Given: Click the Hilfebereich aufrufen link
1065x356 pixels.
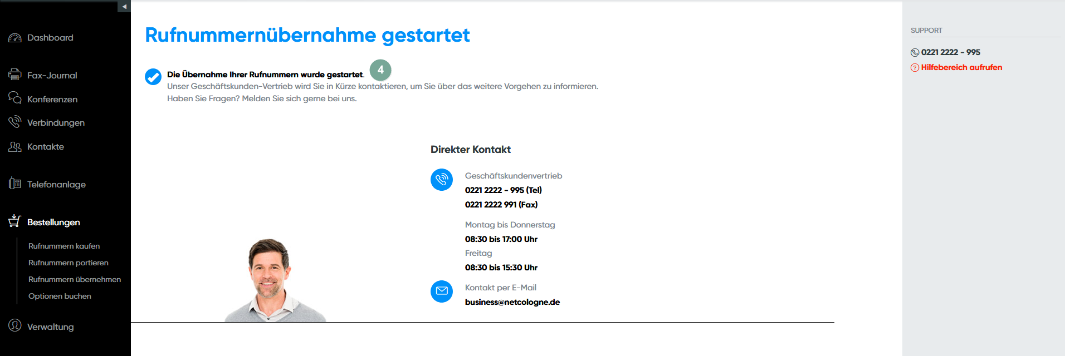Looking at the screenshot, I should [961, 67].
